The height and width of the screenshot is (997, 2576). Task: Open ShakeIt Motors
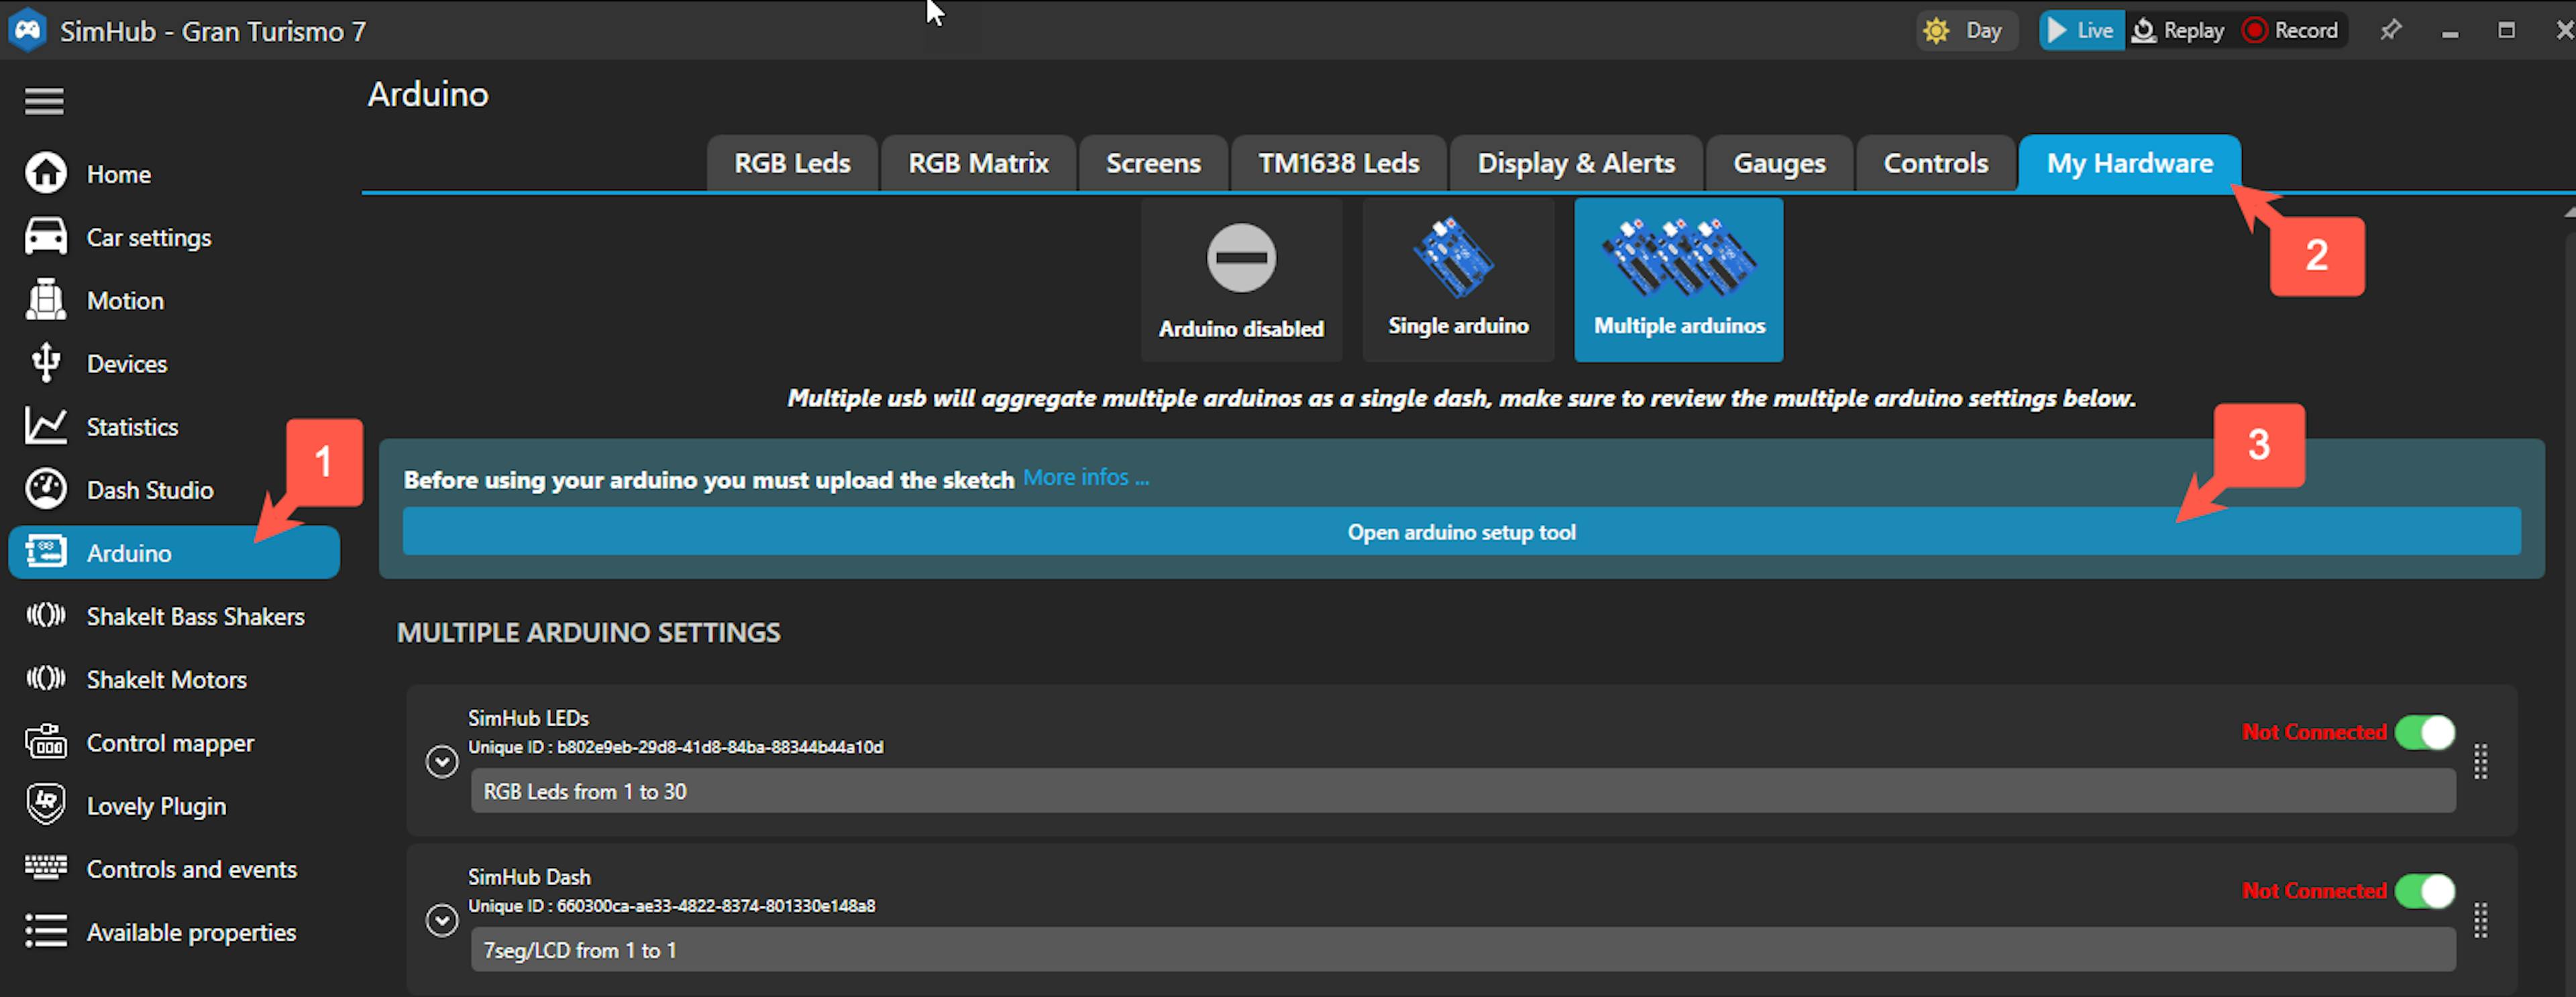[174, 679]
